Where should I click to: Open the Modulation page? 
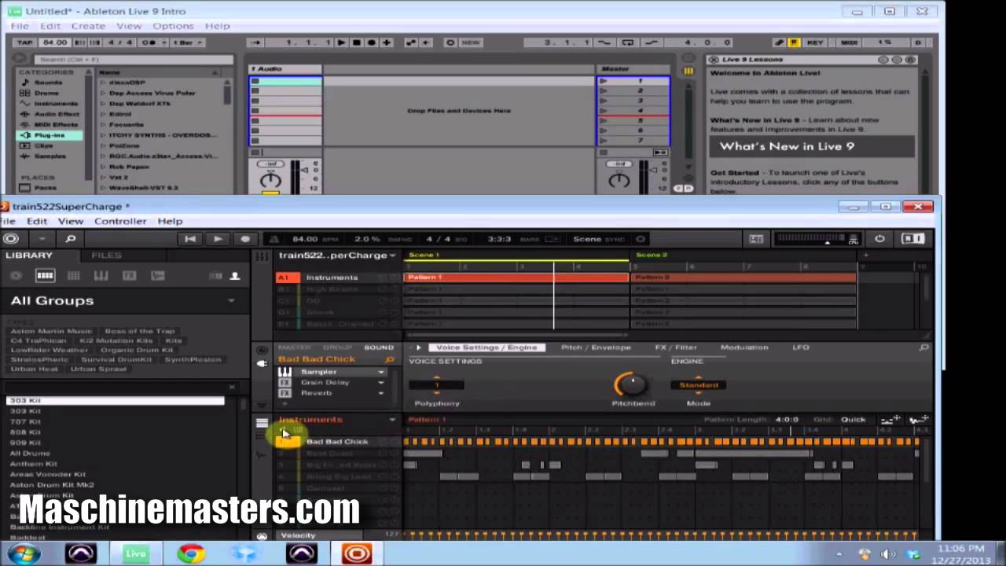(744, 347)
